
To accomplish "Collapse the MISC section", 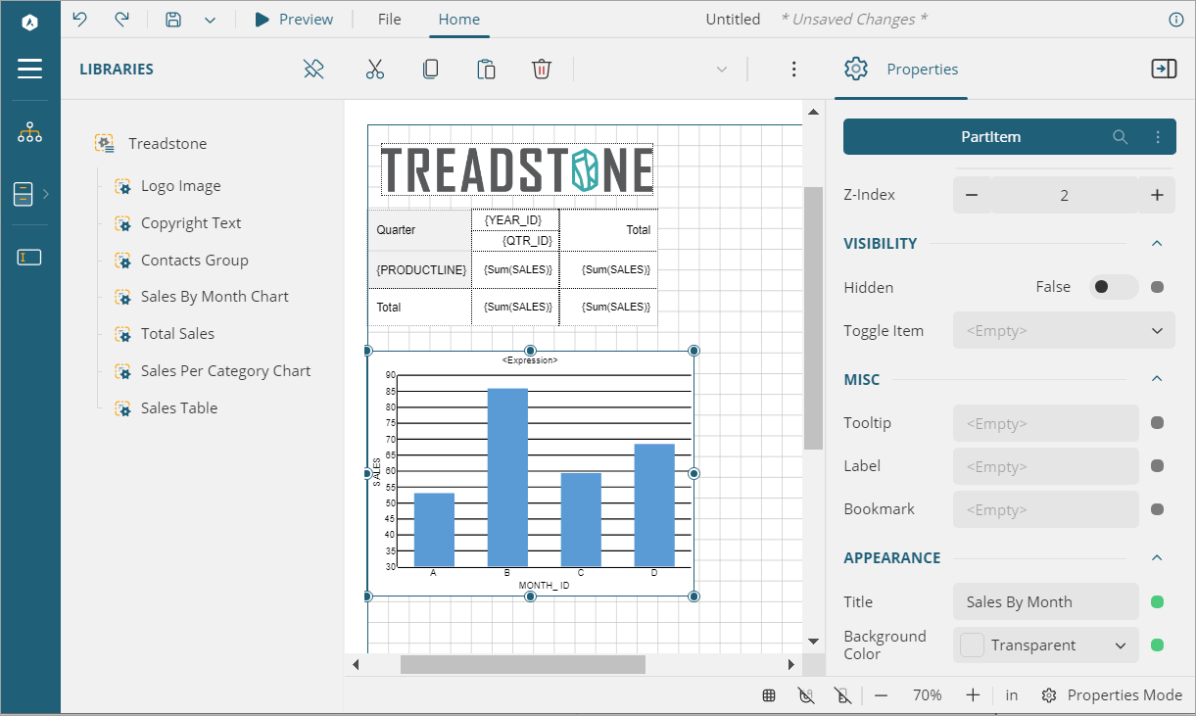I will click(x=1157, y=379).
